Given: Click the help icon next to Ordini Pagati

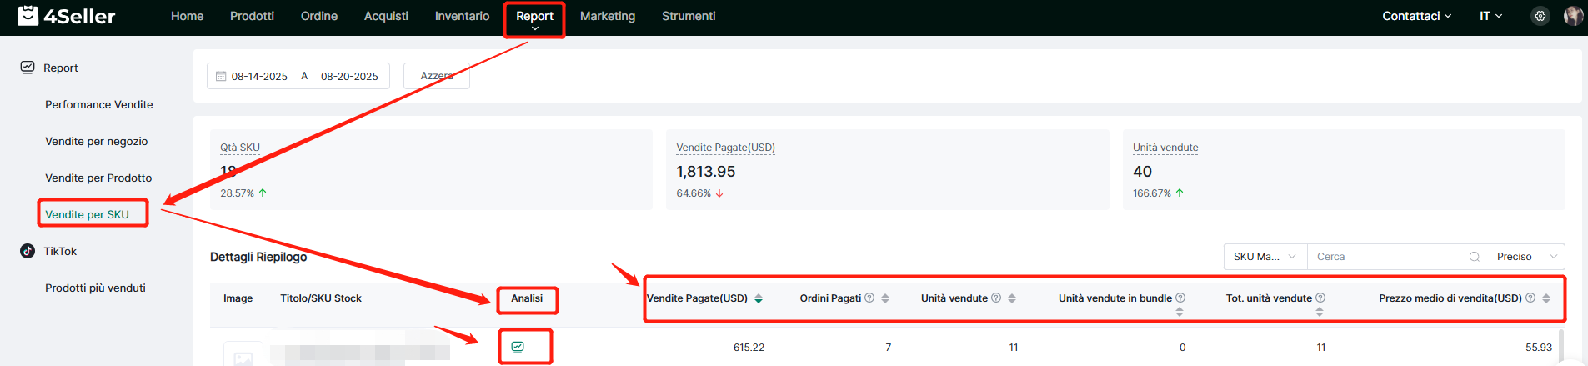Looking at the screenshot, I should [869, 298].
